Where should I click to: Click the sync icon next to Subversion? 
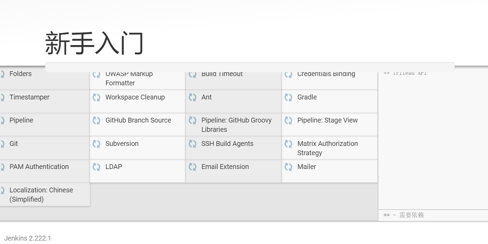click(96, 144)
